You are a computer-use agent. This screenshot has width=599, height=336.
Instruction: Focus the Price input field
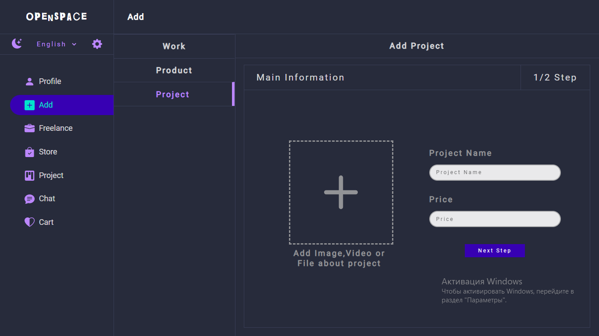pyautogui.click(x=495, y=219)
